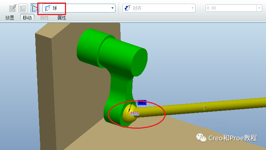266x150 pixels.
Task: Expand the offset value dropdown arrow
Action: pyautogui.click(x=259, y=8)
